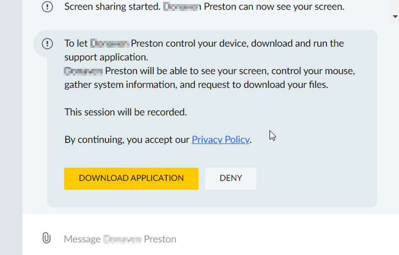The width and height of the screenshot is (399, 255).
Task: Click the word Preston in the message placeholder
Action: [160, 239]
